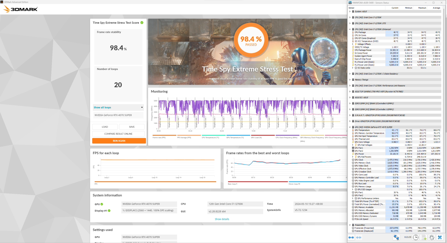Image resolution: width=447 pixels, height=243 pixels.
Task: Close sensors with the blue X icon
Action: click(x=440, y=237)
